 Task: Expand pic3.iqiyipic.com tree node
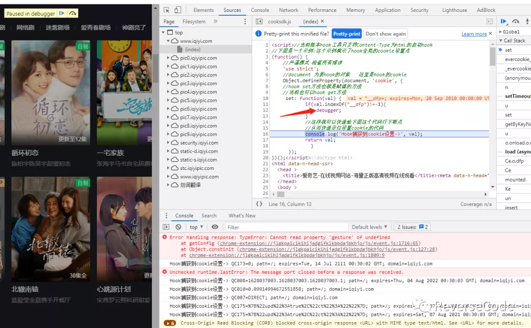coord(168,83)
